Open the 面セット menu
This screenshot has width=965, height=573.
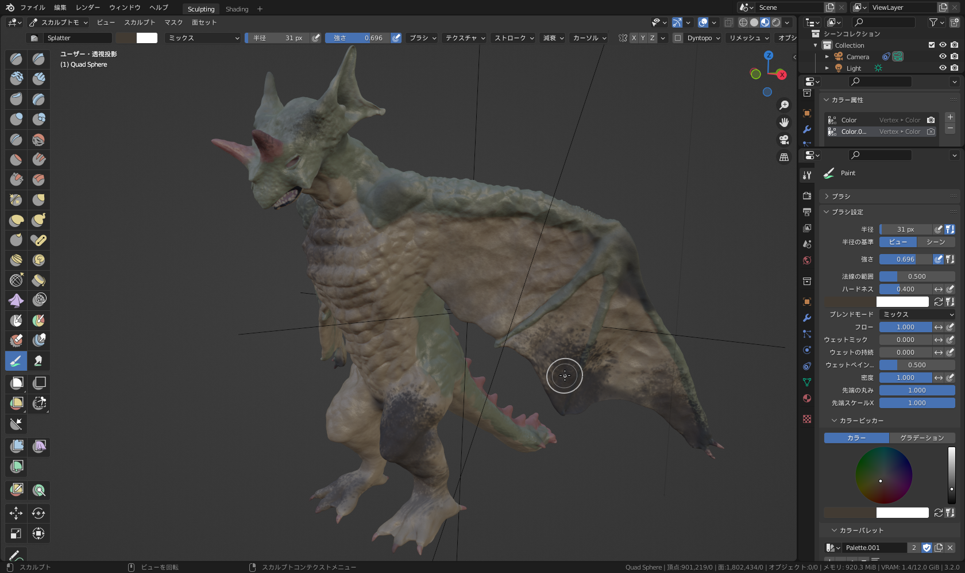pos(204,22)
